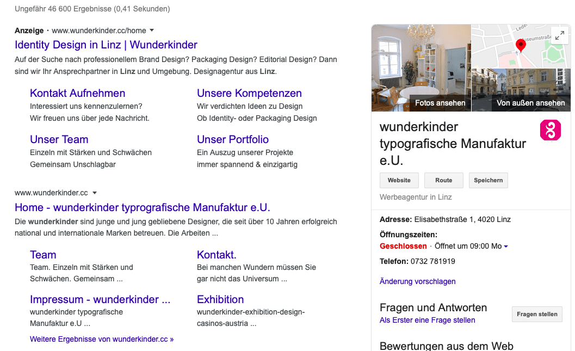575x351 pixels.
Task: Select Als Erster eine Frage stellen
Action: (x=427, y=320)
